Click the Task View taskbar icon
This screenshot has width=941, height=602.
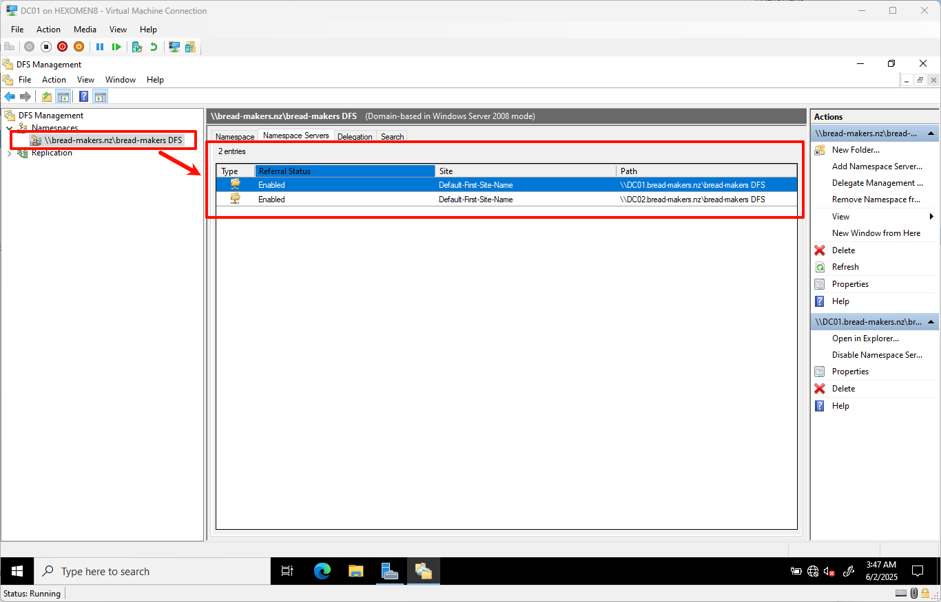click(x=288, y=571)
